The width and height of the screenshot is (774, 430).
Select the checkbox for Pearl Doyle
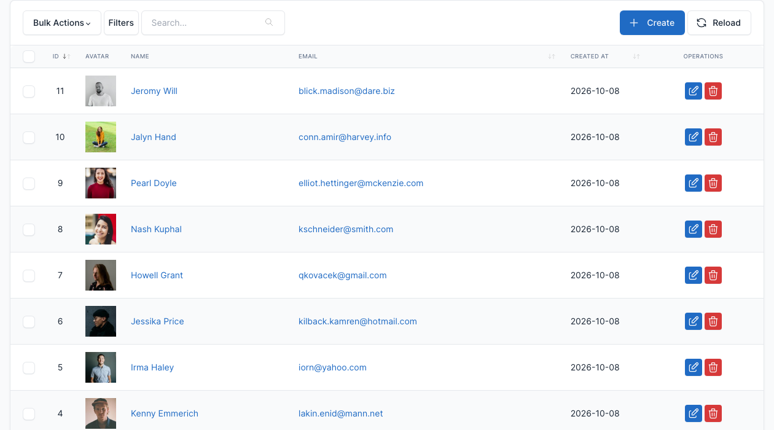click(x=29, y=184)
